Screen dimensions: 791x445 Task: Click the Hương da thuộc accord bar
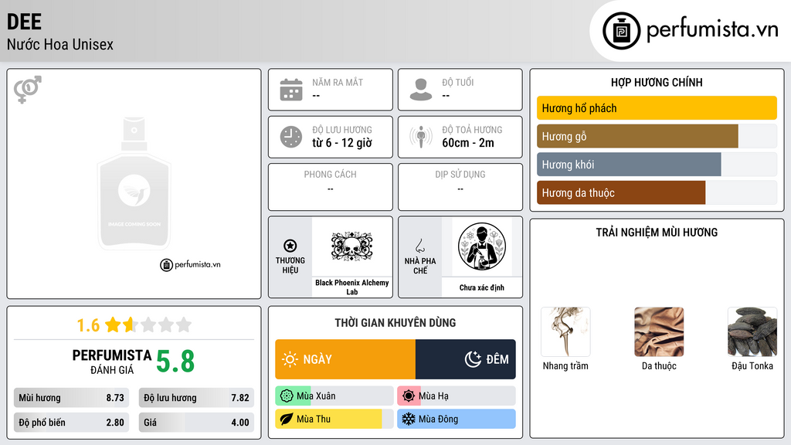657,192
